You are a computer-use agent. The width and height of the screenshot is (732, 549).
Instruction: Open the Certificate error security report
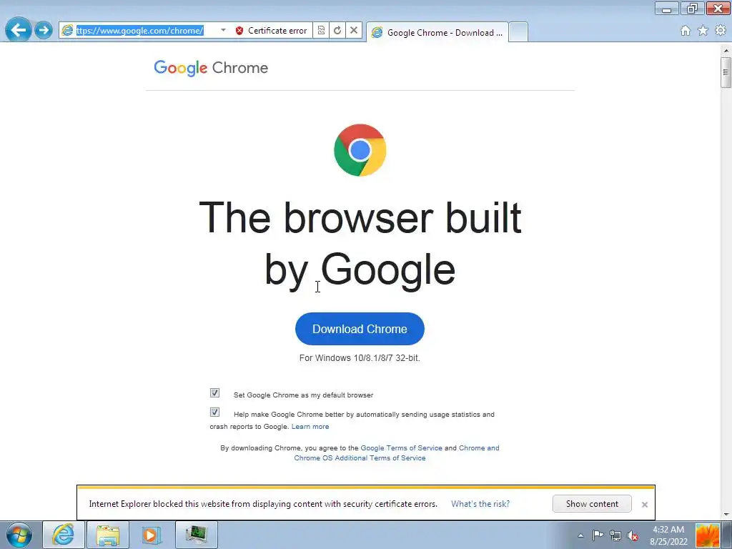pyautogui.click(x=277, y=30)
